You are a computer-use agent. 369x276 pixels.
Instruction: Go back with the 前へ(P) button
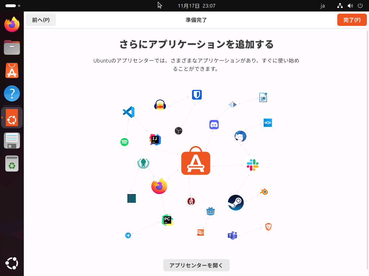(x=41, y=20)
